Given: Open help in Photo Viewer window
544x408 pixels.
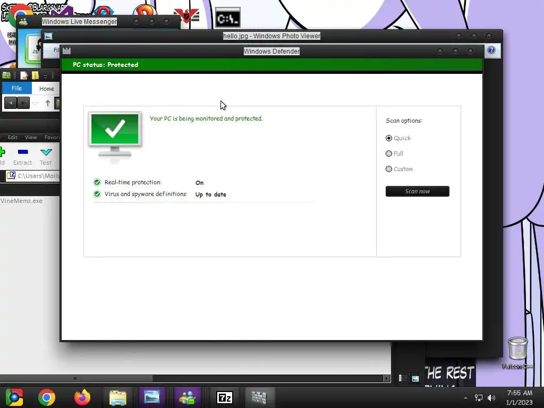Looking at the screenshot, I should [491, 50].
